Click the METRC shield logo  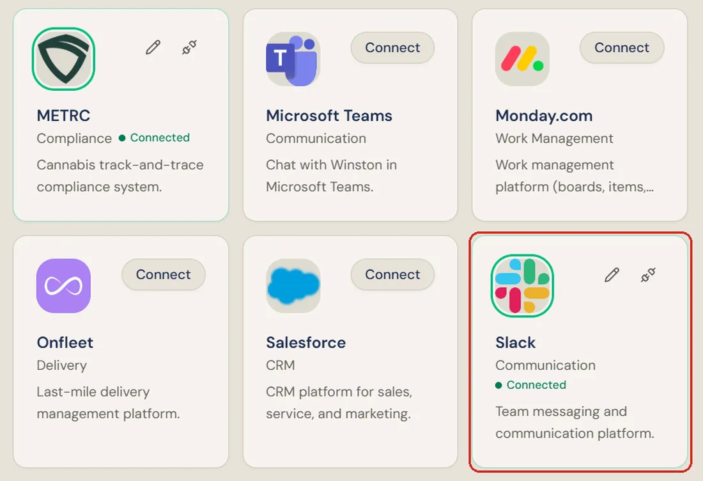(64, 59)
